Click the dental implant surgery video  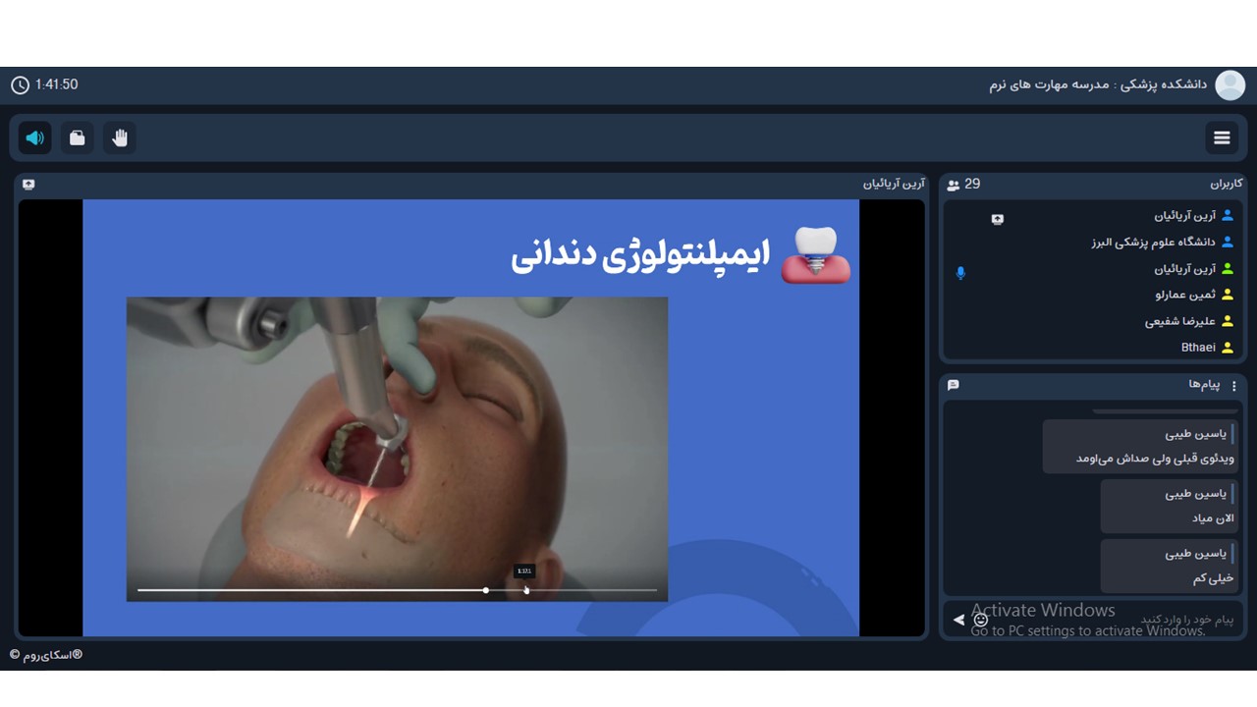click(x=397, y=449)
